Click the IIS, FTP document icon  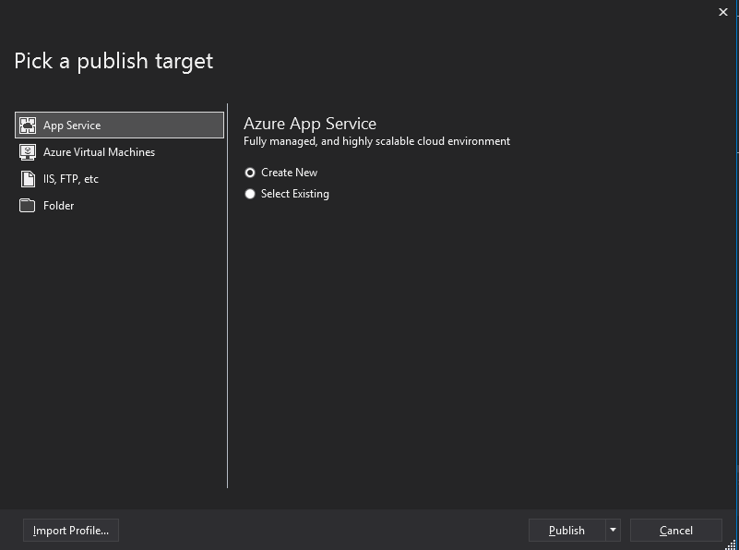tap(28, 179)
